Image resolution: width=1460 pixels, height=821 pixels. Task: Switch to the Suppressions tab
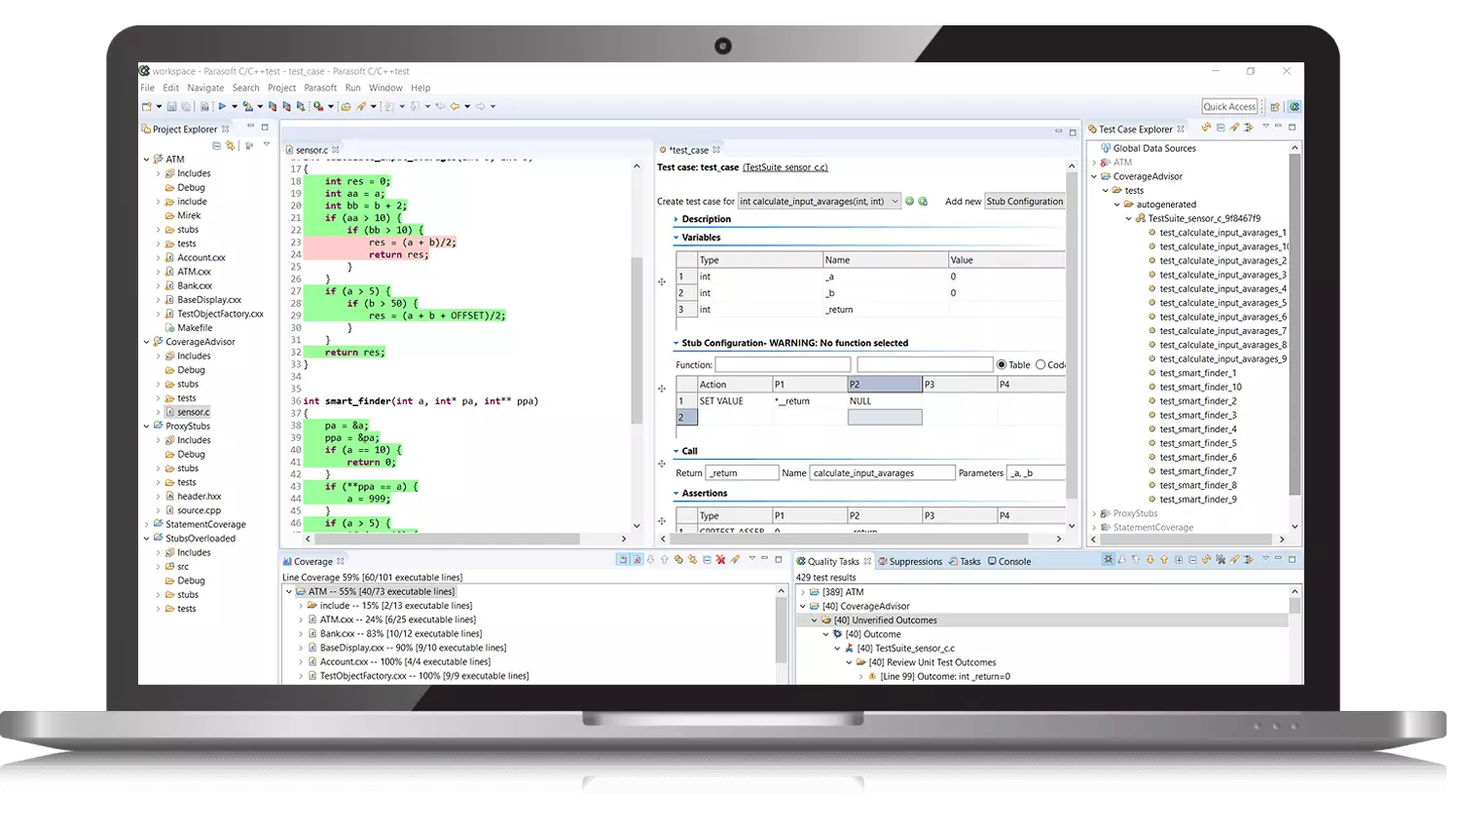coord(915,562)
